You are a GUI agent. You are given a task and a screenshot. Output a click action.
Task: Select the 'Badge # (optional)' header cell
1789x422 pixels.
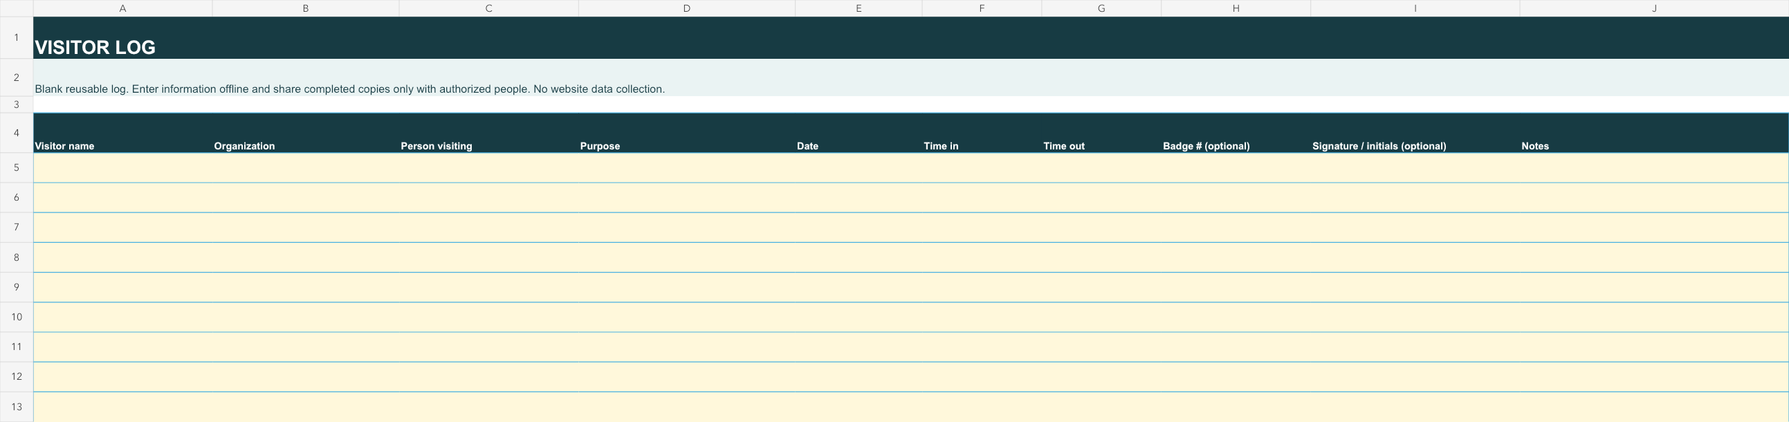pos(1236,134)
